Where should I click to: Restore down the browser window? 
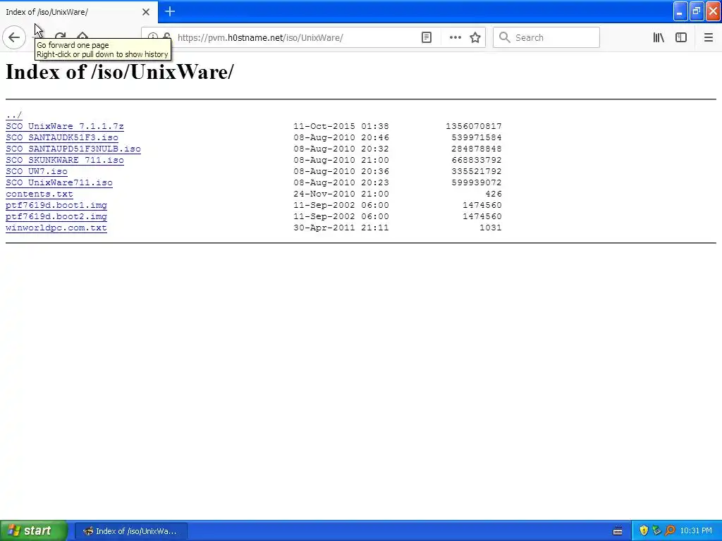[x=697, y=11]
